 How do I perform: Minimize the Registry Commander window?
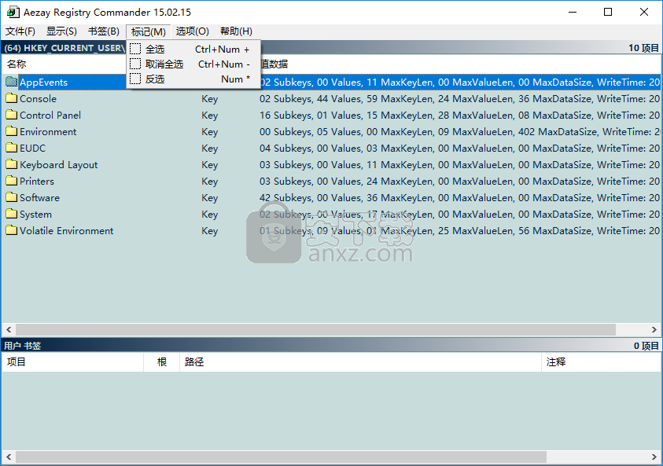pyautogui.click(x=573, y=12)
